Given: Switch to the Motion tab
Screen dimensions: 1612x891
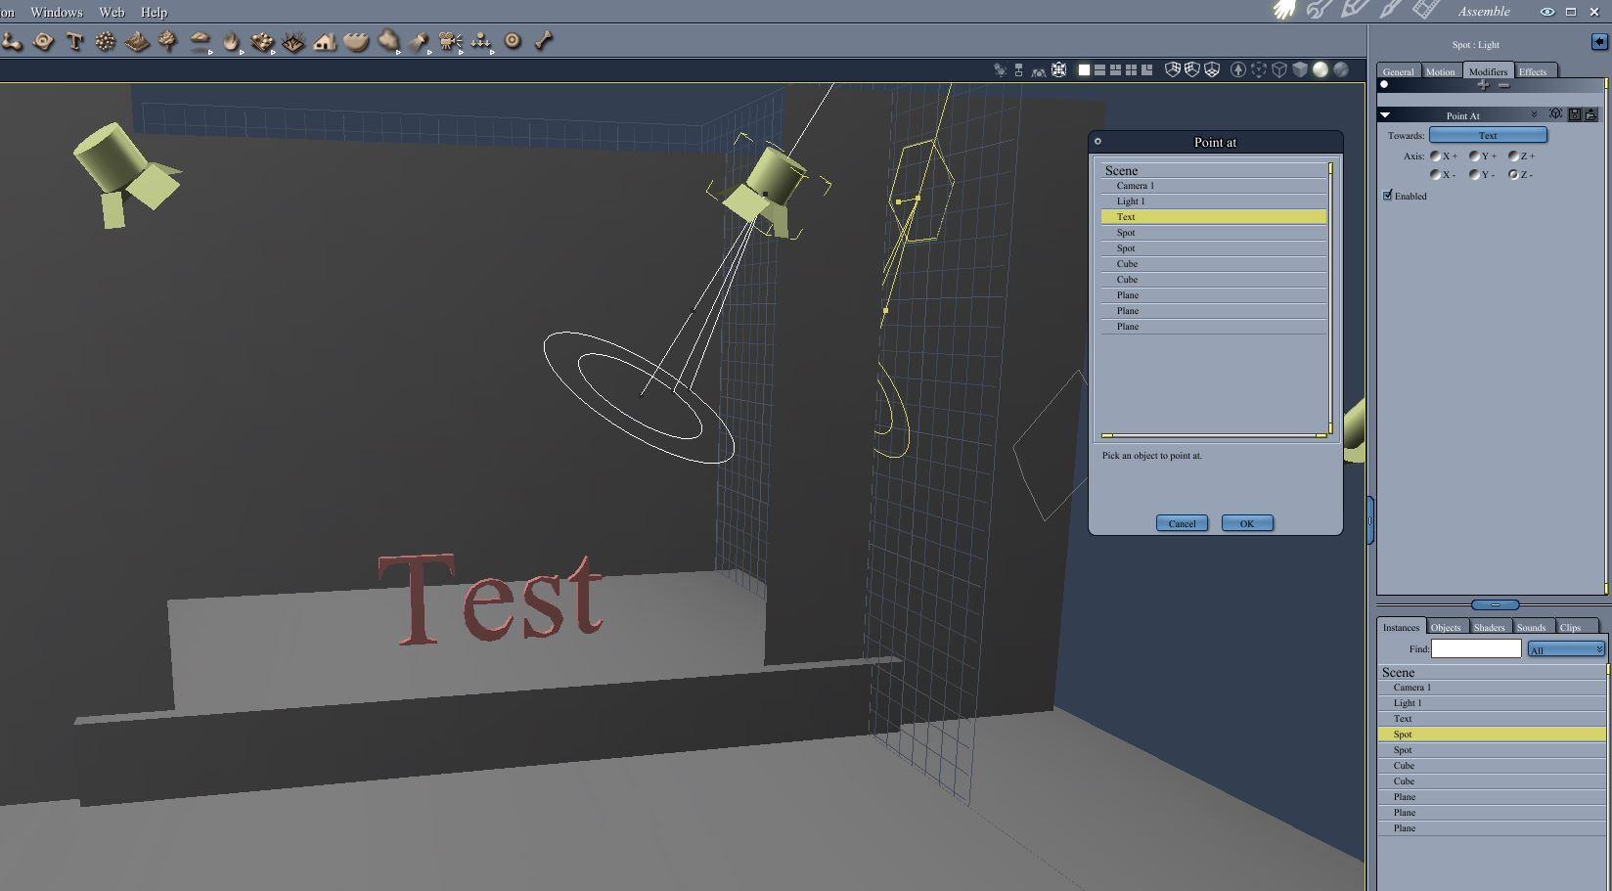Looking at the screenshot, I should pyautogui.click(x=1440, y=71).
